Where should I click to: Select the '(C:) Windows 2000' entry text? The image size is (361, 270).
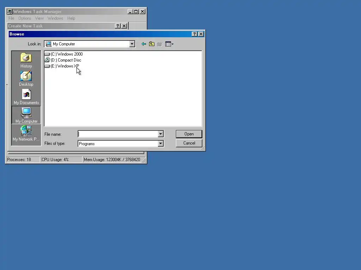[67, 54]
